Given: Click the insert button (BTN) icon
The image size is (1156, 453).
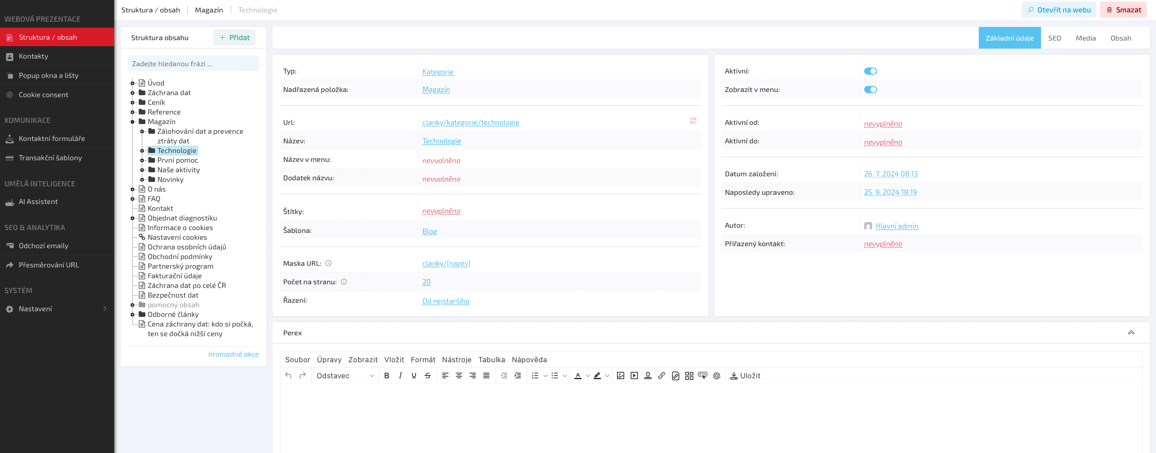Looking at the screenshot, I should pyautogui.click(x=702, y=376).
